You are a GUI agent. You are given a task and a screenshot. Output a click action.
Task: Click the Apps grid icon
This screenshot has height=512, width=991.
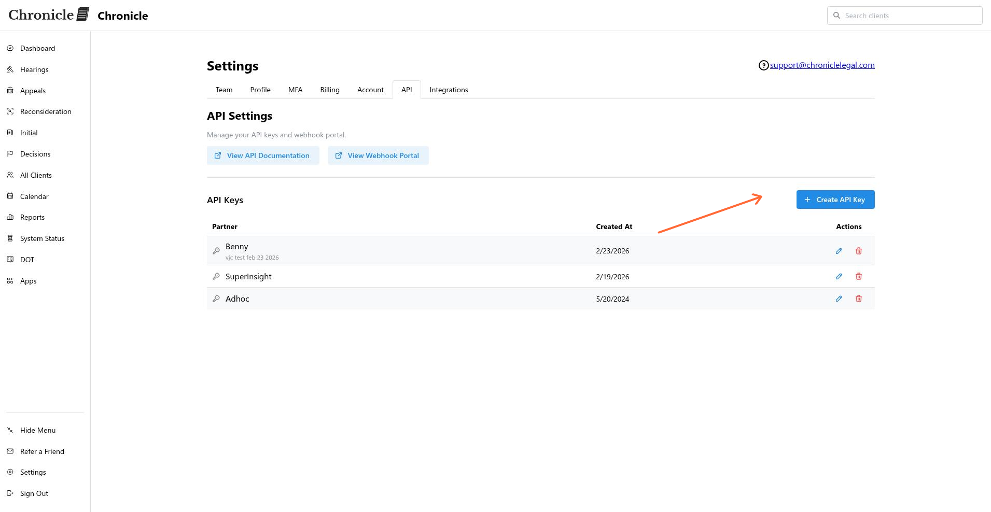10,281
